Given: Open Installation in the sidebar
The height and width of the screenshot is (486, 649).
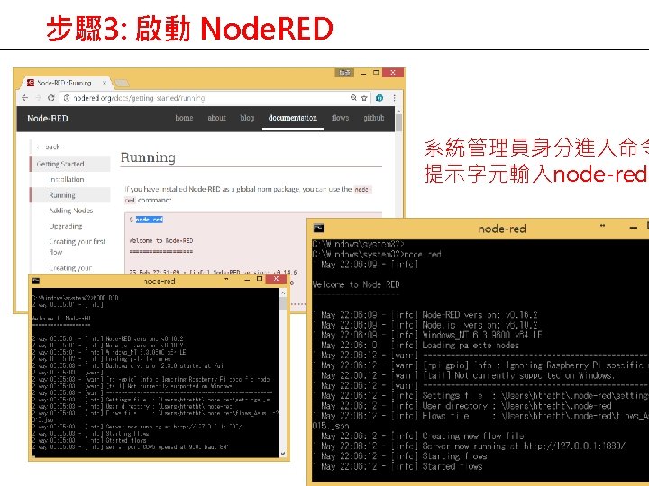Looking at the screenshot, I should point(66,179).
